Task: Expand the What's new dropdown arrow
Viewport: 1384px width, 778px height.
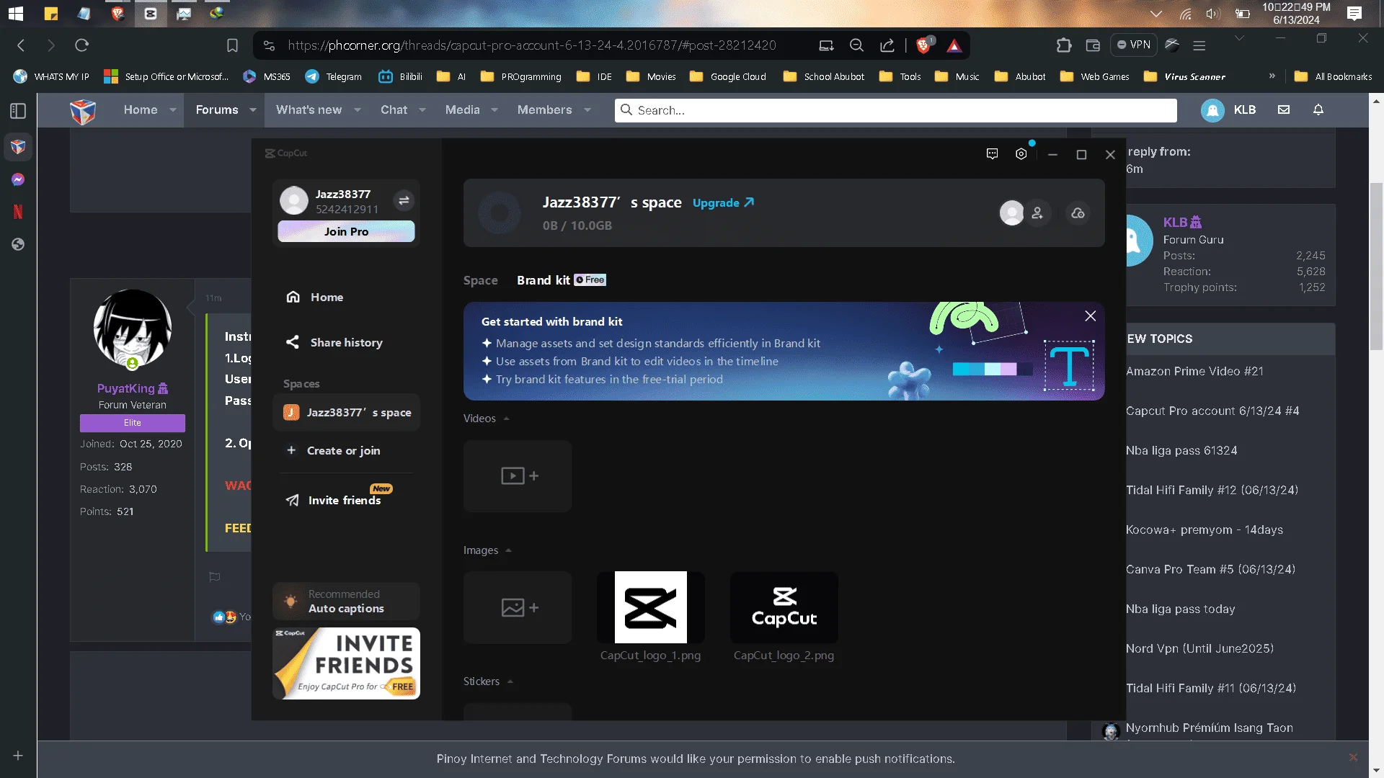Action: (358, 110)
